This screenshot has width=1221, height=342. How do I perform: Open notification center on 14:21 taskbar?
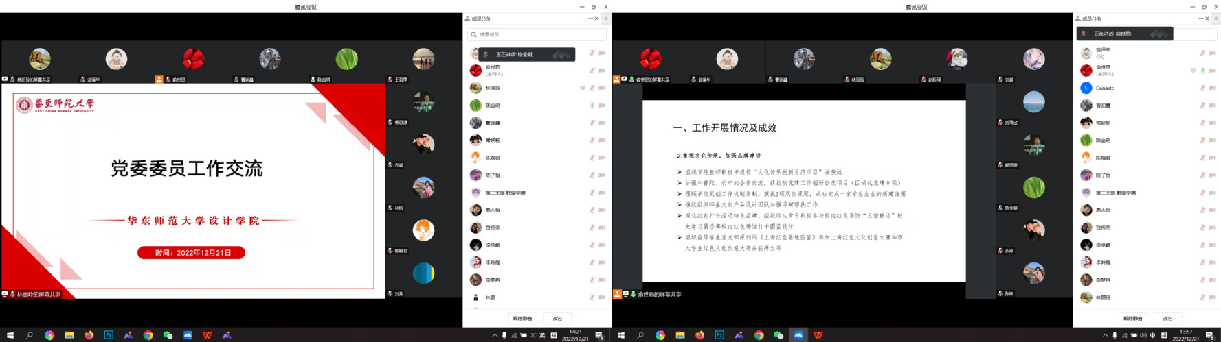[x=599, y=335]
